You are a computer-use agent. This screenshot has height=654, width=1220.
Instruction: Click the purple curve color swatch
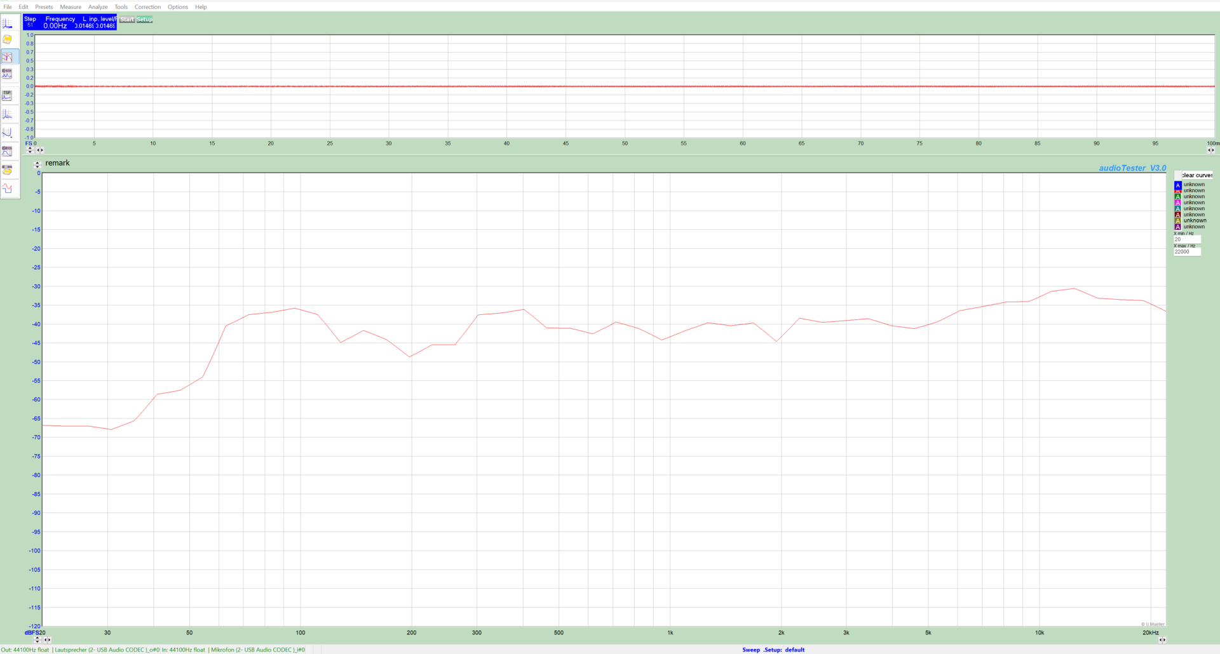click(x=1177, y=227)
